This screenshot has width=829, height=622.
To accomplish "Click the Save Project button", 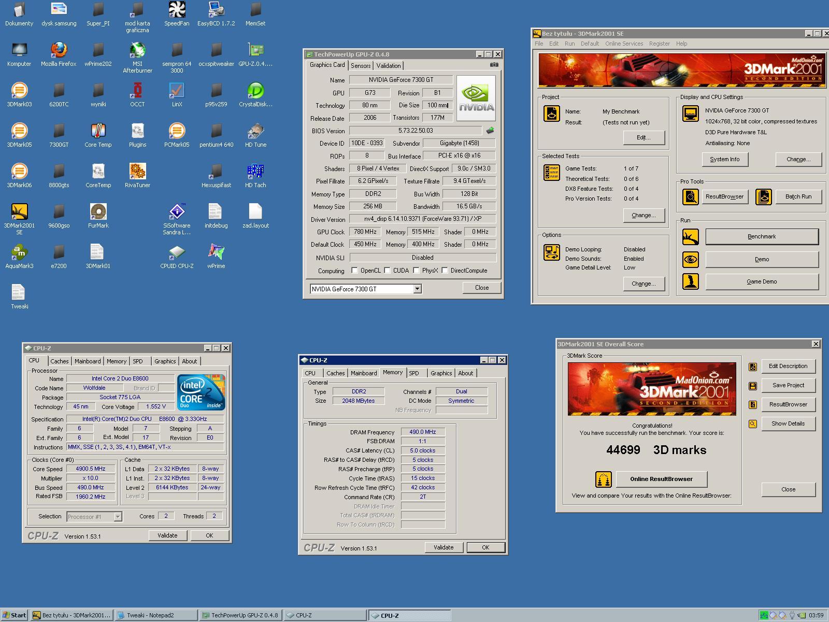I will click(x=788, y=385).
